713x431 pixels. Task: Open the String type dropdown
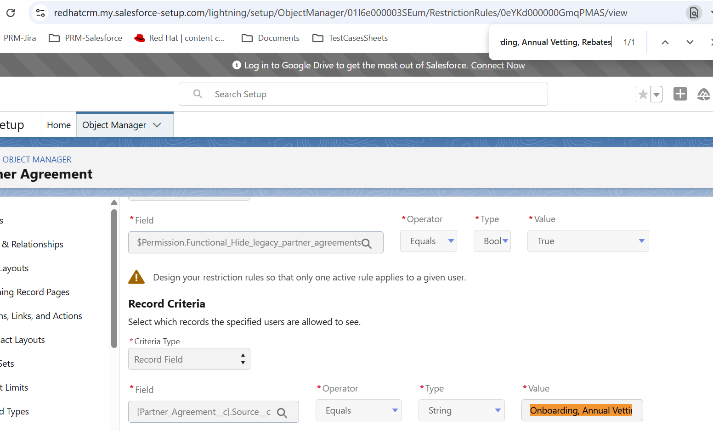[461, 410]
